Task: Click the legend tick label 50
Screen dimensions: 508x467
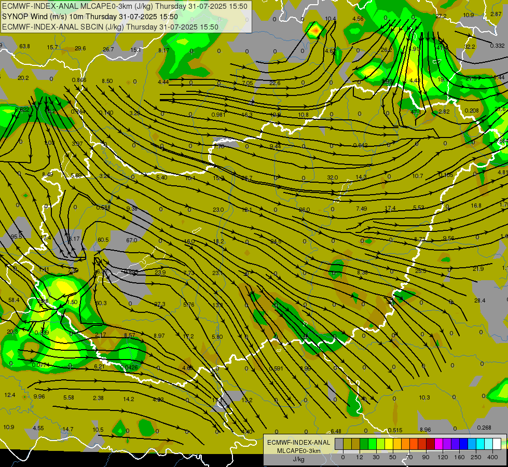Action: tap(393, 457)
